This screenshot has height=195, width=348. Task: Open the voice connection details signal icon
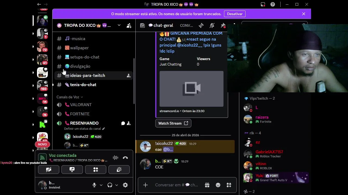pos(42,158)
